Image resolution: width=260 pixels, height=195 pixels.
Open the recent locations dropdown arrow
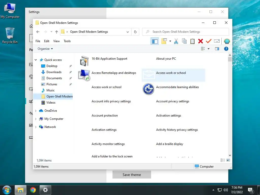(x=51, y=32)
